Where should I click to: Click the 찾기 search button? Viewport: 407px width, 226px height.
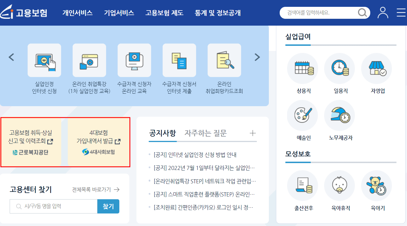coord(108,206)
